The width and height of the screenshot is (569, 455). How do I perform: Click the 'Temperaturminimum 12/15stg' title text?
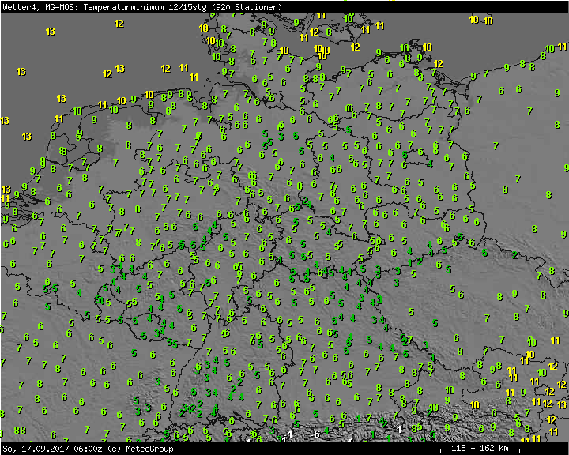[x=145, y=7]
